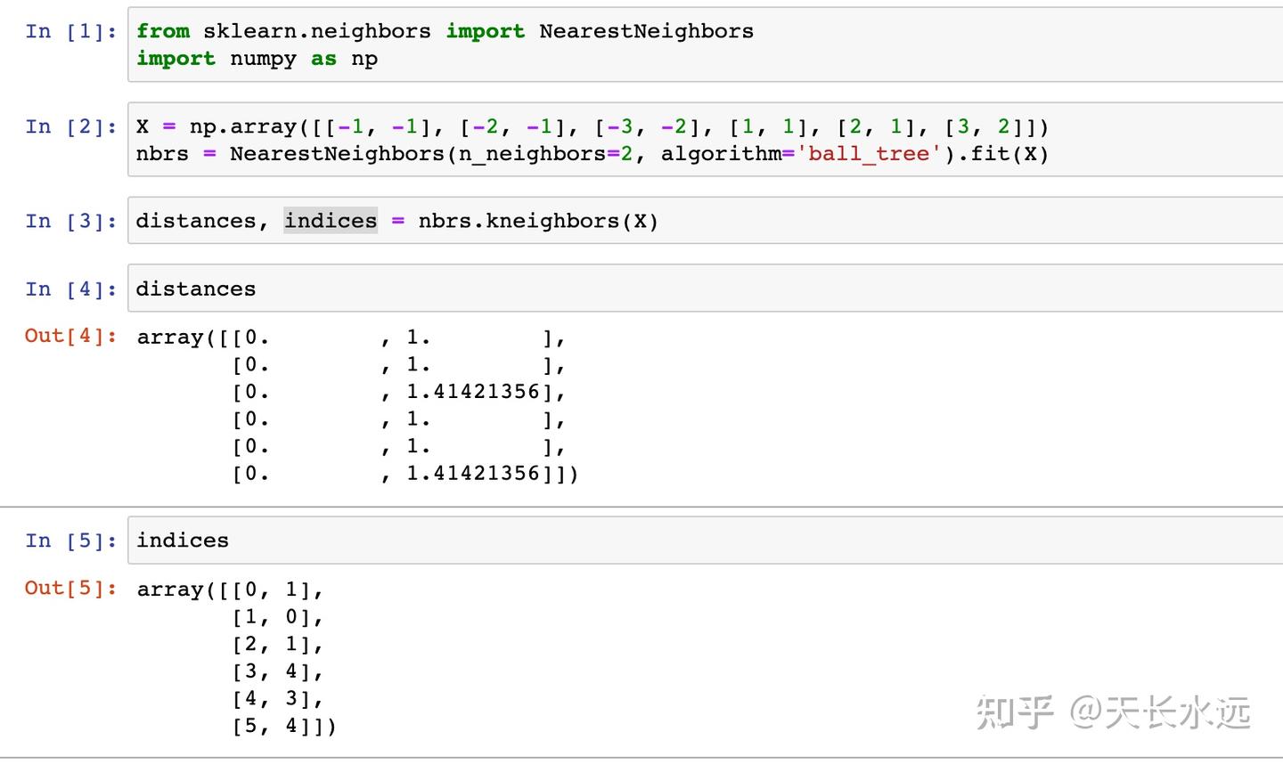Image resolution: width=1283 pixels, height=764 pixels.
Task: Click the In [1] prompt label
Action: [70, 32]
